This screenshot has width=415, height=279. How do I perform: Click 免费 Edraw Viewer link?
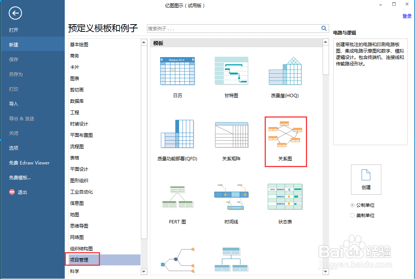coord(30,163)
